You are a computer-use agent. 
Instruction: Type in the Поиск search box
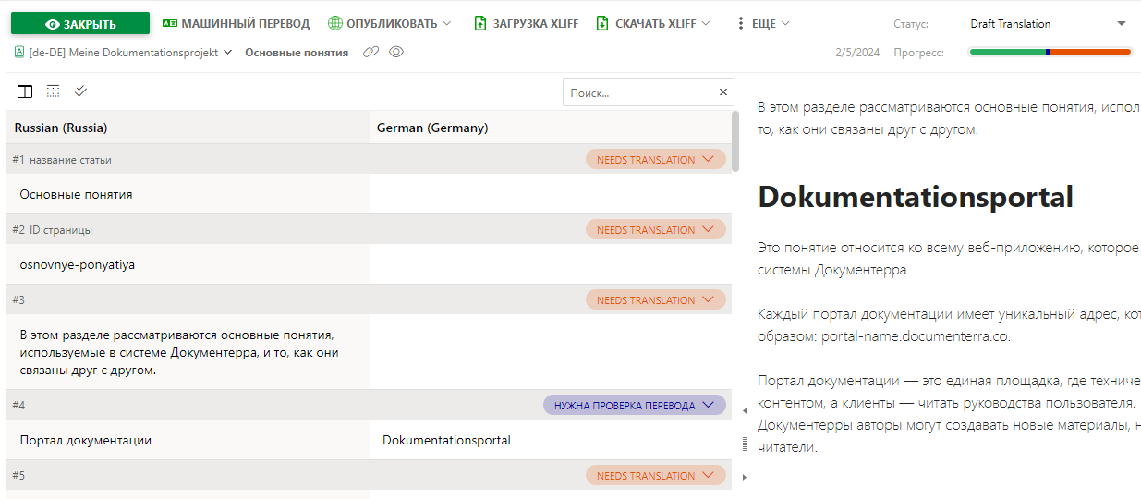(639, 92)
